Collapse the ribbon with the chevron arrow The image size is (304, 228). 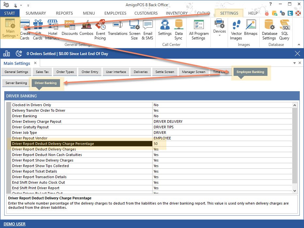[298, 45]
